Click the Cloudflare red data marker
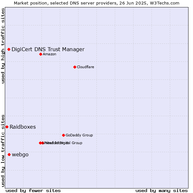193x193 pixels. pos(75,67)
